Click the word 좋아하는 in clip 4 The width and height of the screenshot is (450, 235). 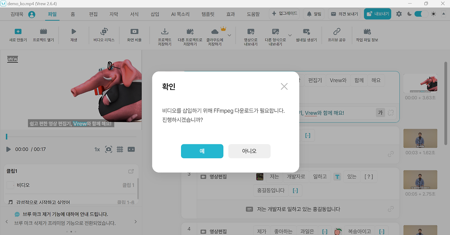(x=283, y=231)
